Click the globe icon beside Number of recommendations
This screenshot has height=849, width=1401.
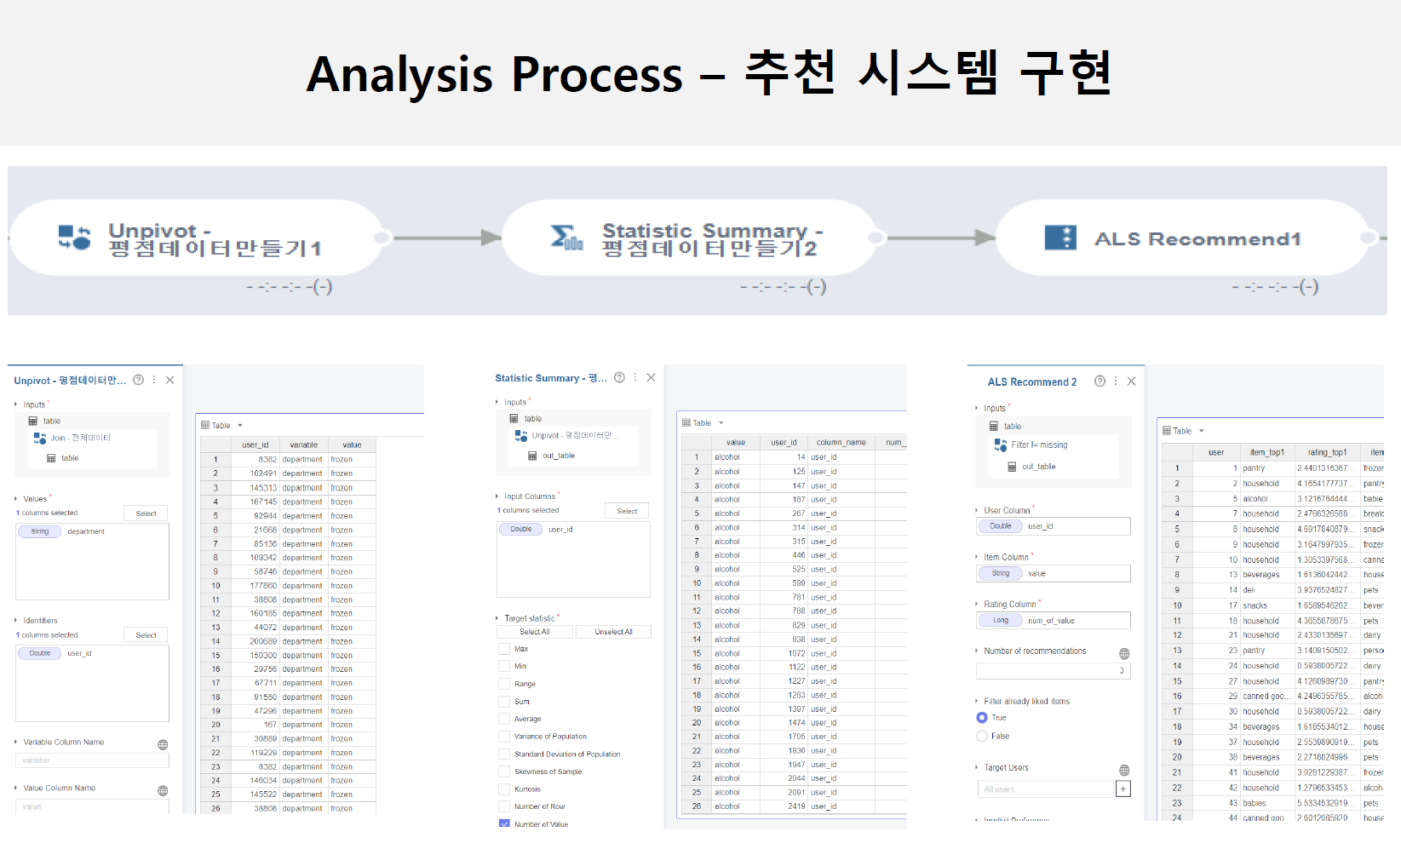(x=1124, y=653)
